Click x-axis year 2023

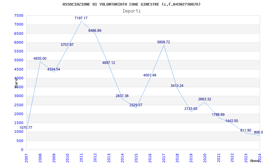[x=246, y=158]
